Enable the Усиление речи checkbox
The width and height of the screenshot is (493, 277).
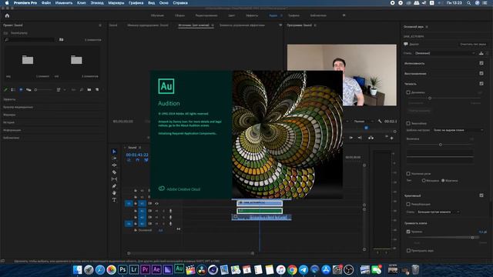408,174
